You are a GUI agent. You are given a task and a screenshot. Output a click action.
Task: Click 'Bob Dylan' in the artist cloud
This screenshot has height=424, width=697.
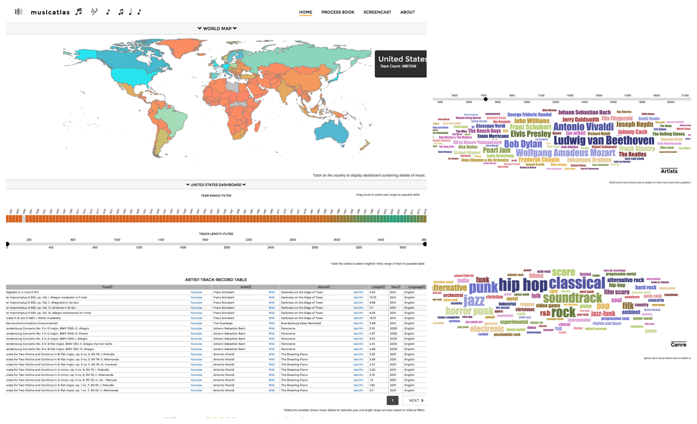(523, 144)
